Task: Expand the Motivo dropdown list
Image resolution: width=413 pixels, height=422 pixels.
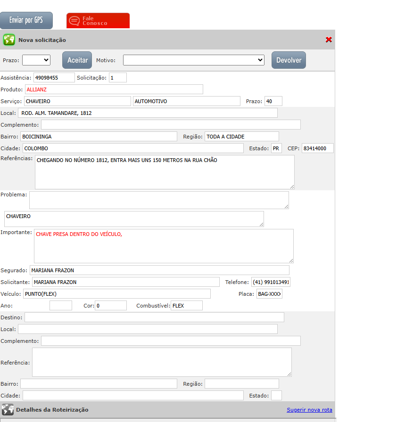Action: (x=194, y=60)
